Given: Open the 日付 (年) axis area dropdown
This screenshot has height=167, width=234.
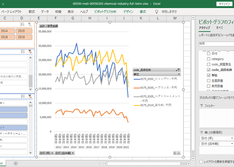Looking at the screenshot, I should [232, 138].
